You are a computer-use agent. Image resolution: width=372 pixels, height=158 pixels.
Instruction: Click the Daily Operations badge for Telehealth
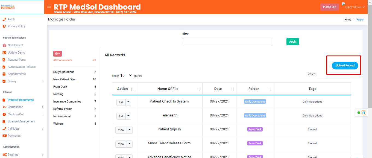[x=255, y=115]
